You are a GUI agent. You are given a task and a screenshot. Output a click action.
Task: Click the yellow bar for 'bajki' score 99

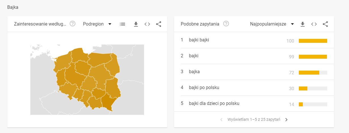(x=313, y=57)
